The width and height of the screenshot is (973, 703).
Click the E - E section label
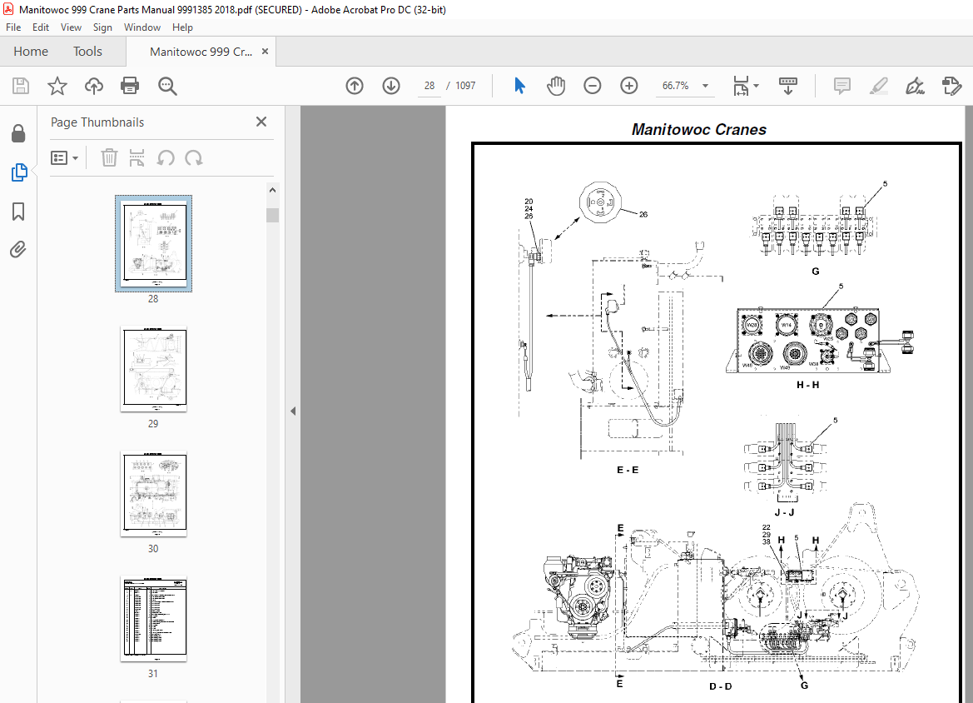(628, 470)
